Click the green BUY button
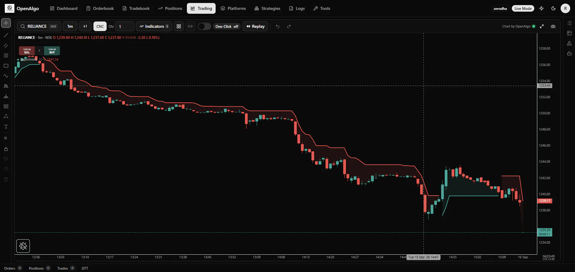This screenshot has width=575, height=272. coord(52,51)
